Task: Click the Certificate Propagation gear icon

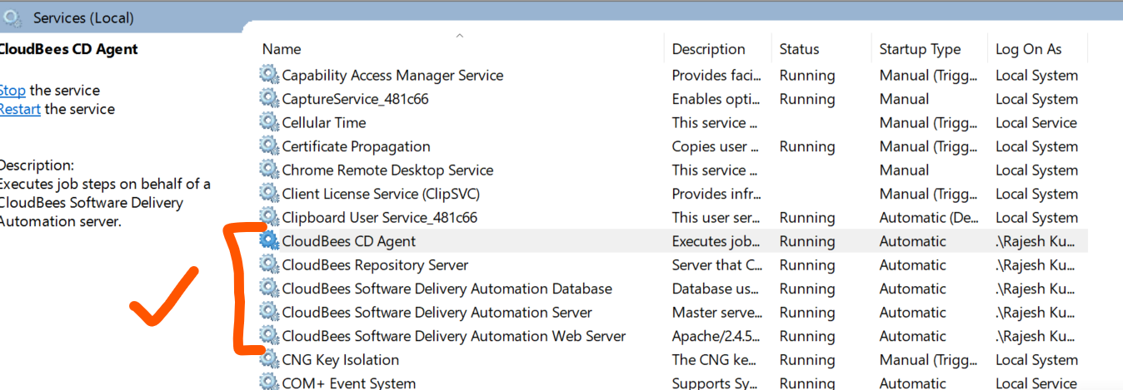Action: 269,146
